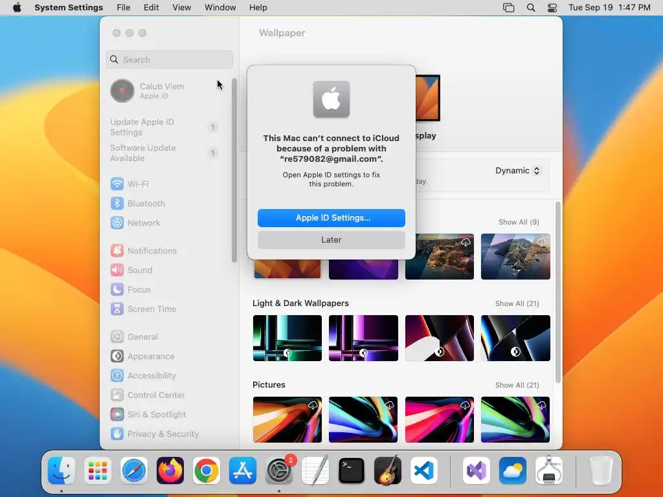This screenshot has width=663, height=497.
Task: Open the File menu
Action: click(x=124, y=8)
